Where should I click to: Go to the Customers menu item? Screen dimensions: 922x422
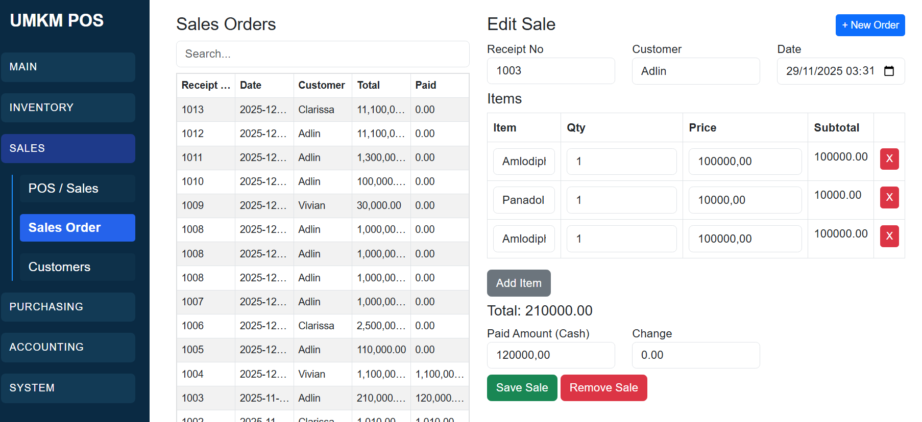77,267
